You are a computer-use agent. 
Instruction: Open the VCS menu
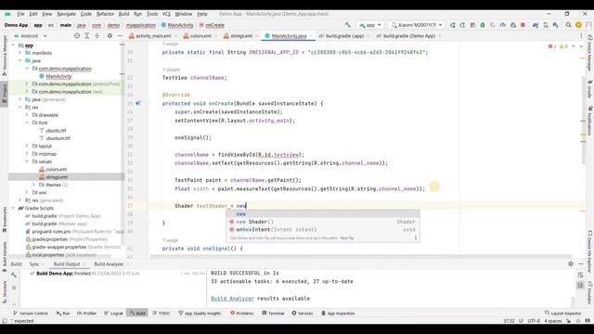pos(166,14)
